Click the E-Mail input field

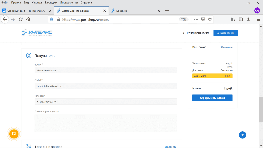106,86
